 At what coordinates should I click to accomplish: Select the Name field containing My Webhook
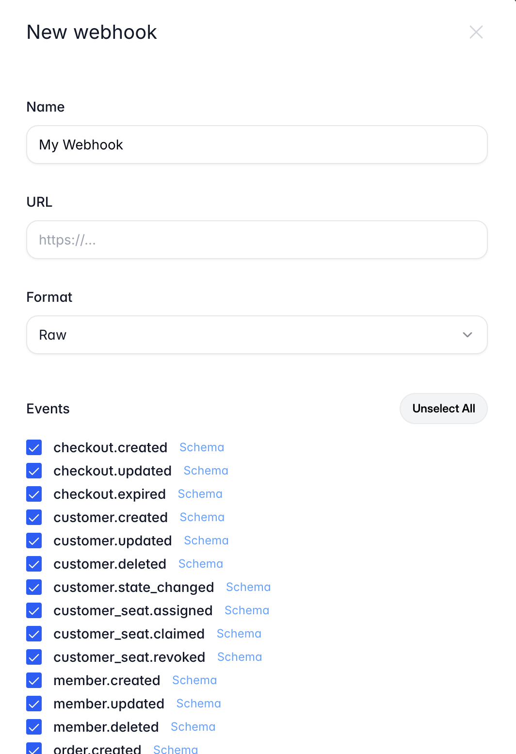(x=257, y=145)
